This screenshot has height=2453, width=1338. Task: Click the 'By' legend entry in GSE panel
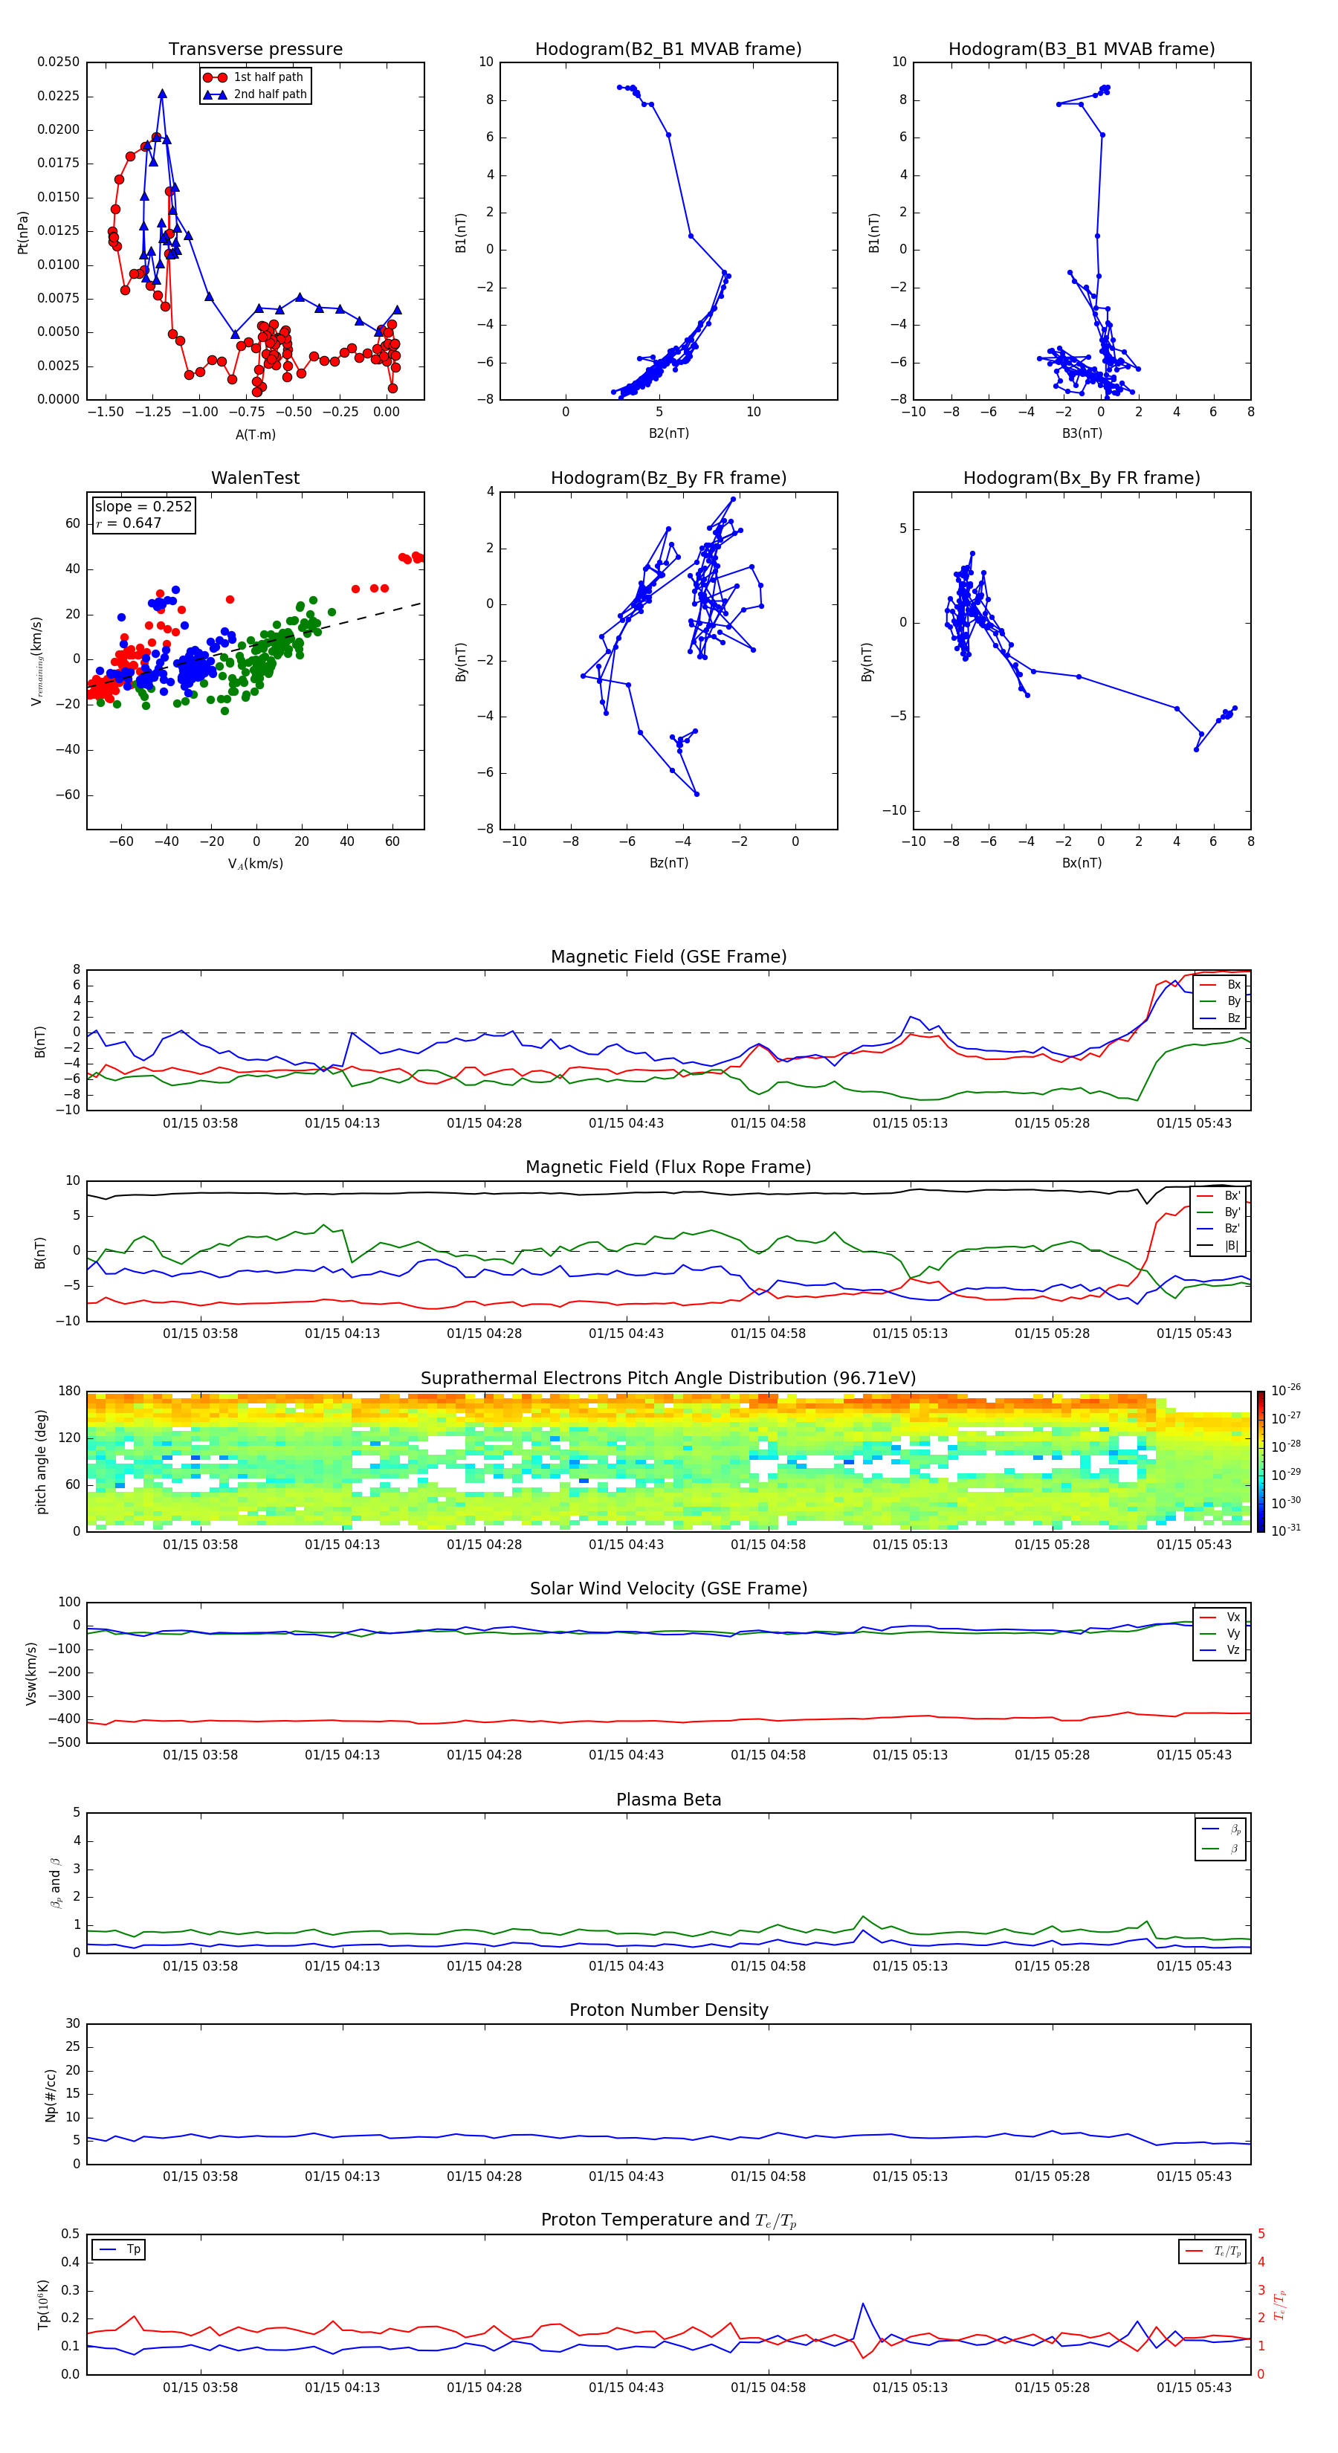tap(1221, 1001)
